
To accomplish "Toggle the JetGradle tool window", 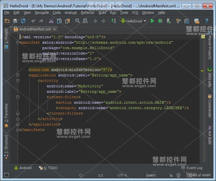I will 210,77.
